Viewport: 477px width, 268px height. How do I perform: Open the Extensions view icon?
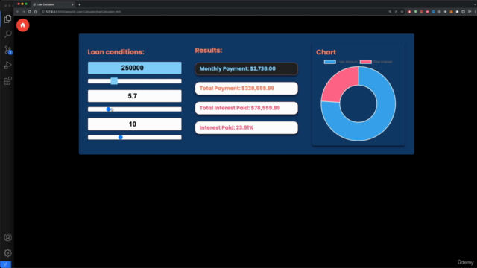(8, 81)
